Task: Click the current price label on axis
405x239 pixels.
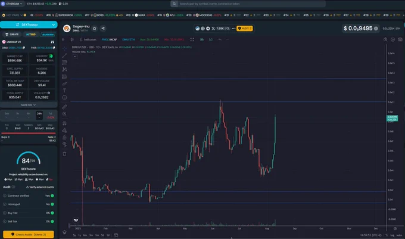Action: [392, 119]
